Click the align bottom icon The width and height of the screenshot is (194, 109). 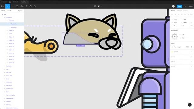pyautogui.click(x=188, y=15)
